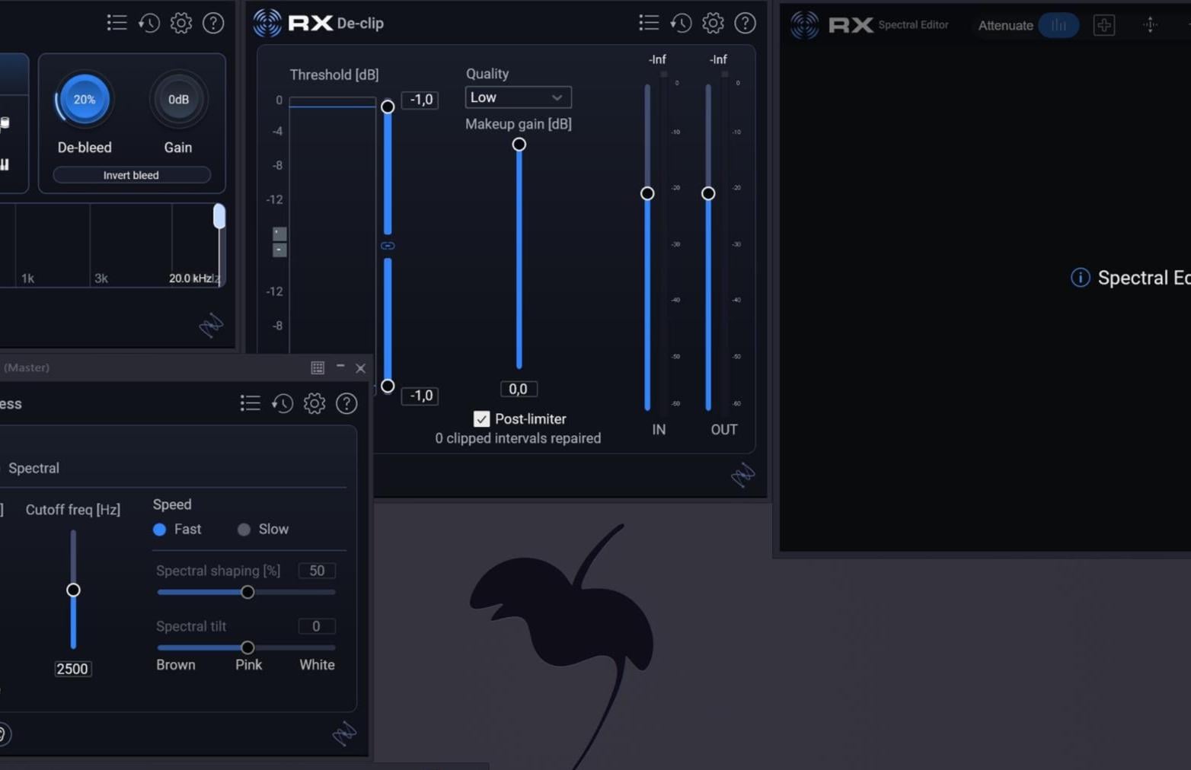1191x770 pixels.
Task: Click the 'Brown' tilt label
Action: click(176, 665)
